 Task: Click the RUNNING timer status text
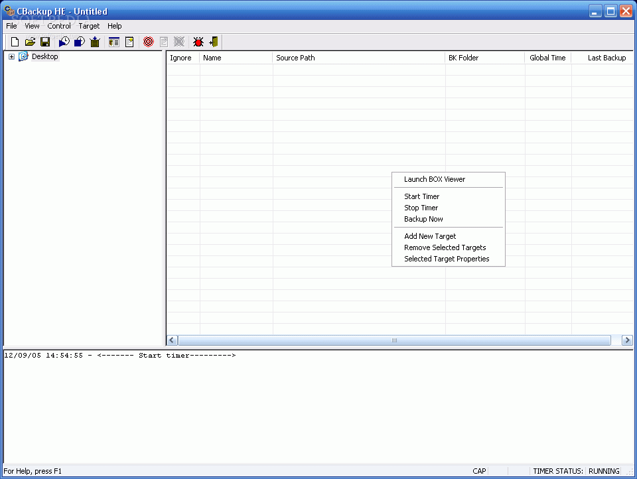[604, 471]
